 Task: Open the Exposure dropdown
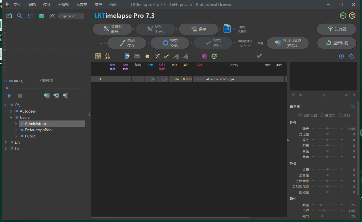click(x=71, y=16)
